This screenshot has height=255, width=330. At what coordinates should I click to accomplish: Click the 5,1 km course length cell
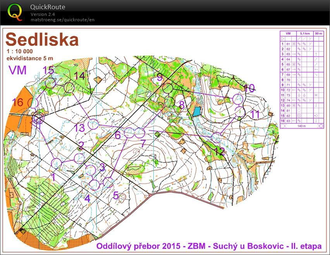click(x=305, y=34)
